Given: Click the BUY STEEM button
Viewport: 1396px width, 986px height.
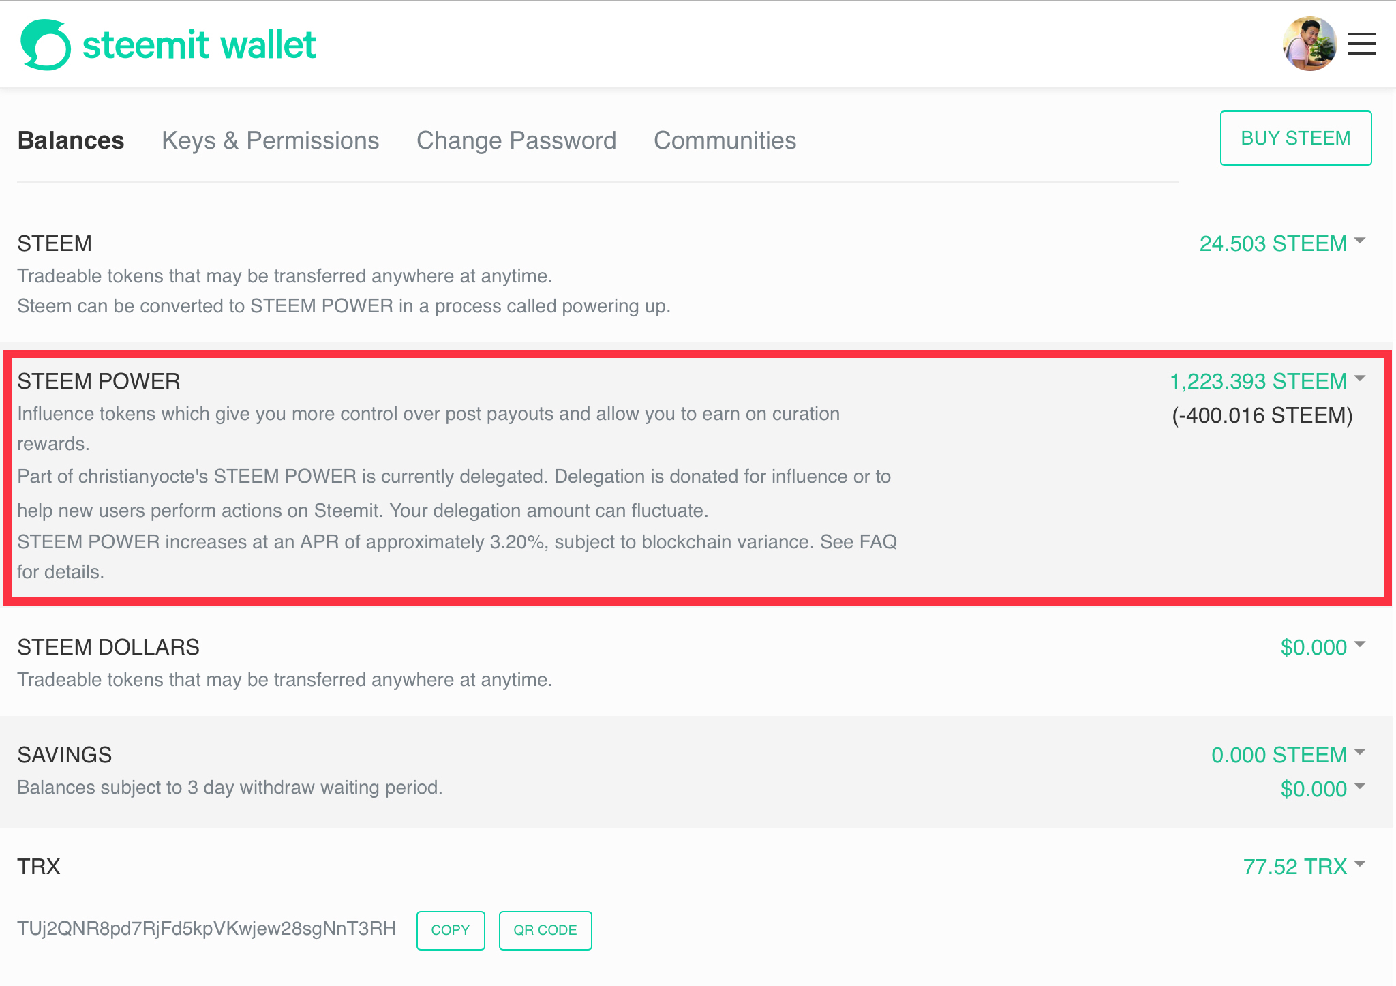Looking at the screenshot, I should tap(1296, 138).
